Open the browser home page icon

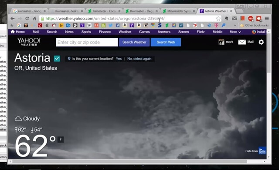tap(34, 18)
